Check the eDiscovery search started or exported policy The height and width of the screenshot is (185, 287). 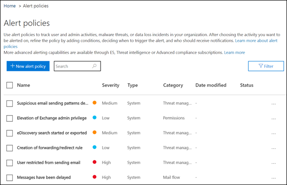click(10, 133)
